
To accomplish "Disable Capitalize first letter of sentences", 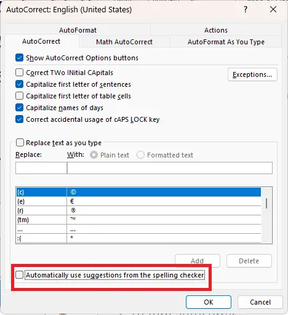I will point(19,84).
